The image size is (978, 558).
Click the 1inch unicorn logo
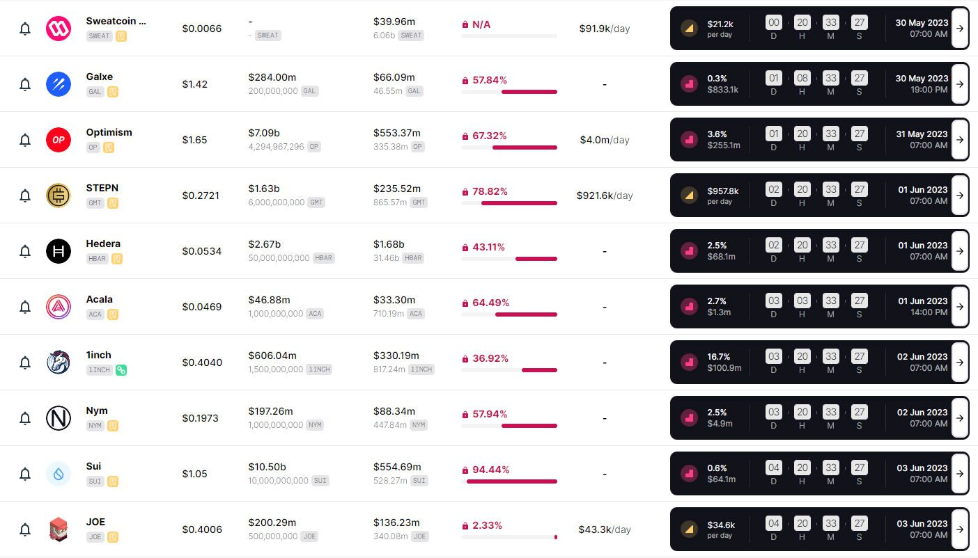click(x=59, y=362)
